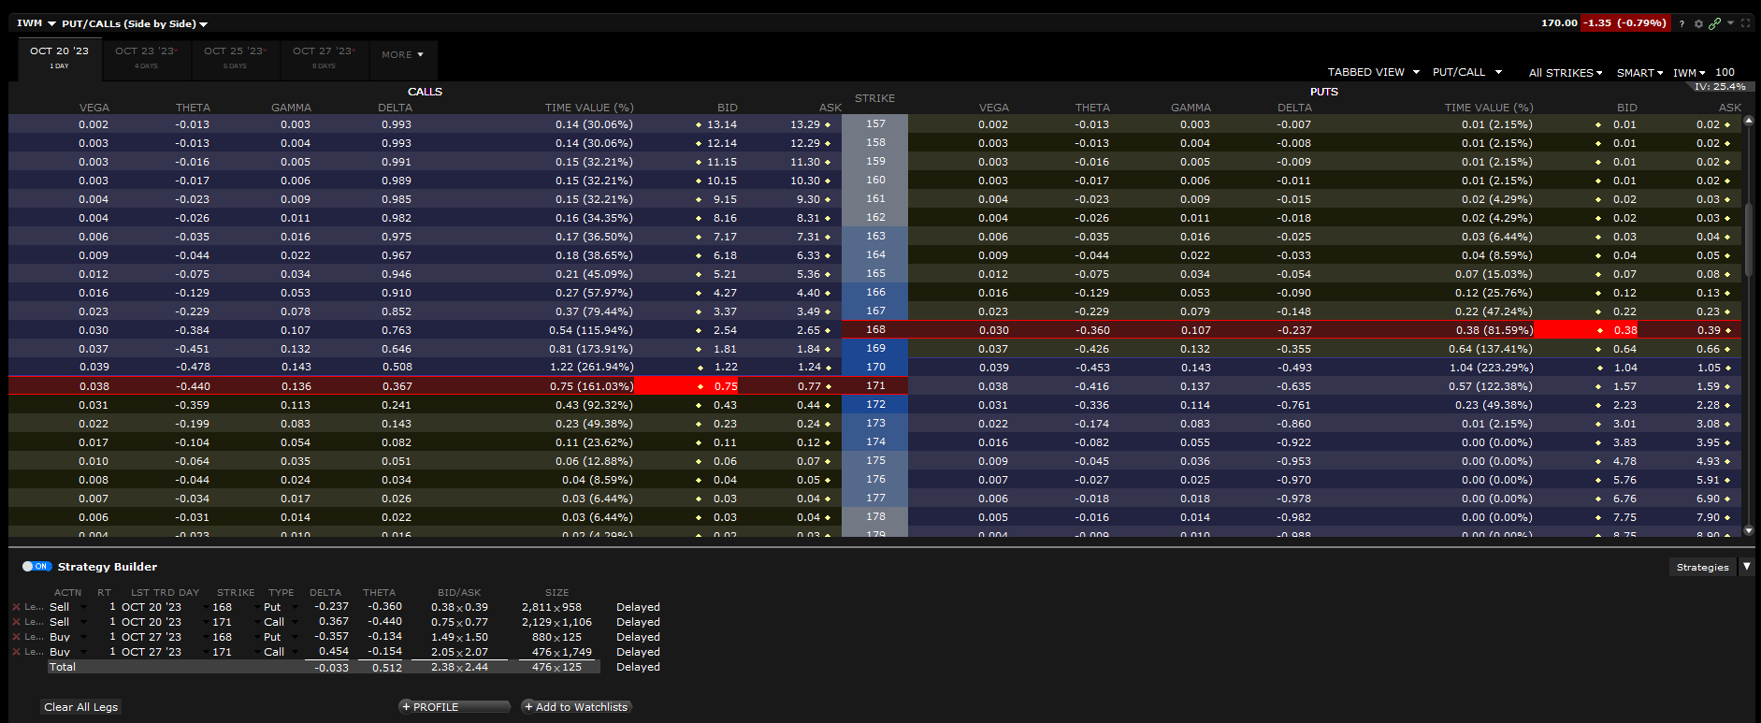This screenshot has width=1761, height=723.
Task: Click the diamond marker beside put bid 1.04
Action: pos(1599,368)
